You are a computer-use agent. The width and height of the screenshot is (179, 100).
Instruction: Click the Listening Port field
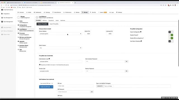109,34
